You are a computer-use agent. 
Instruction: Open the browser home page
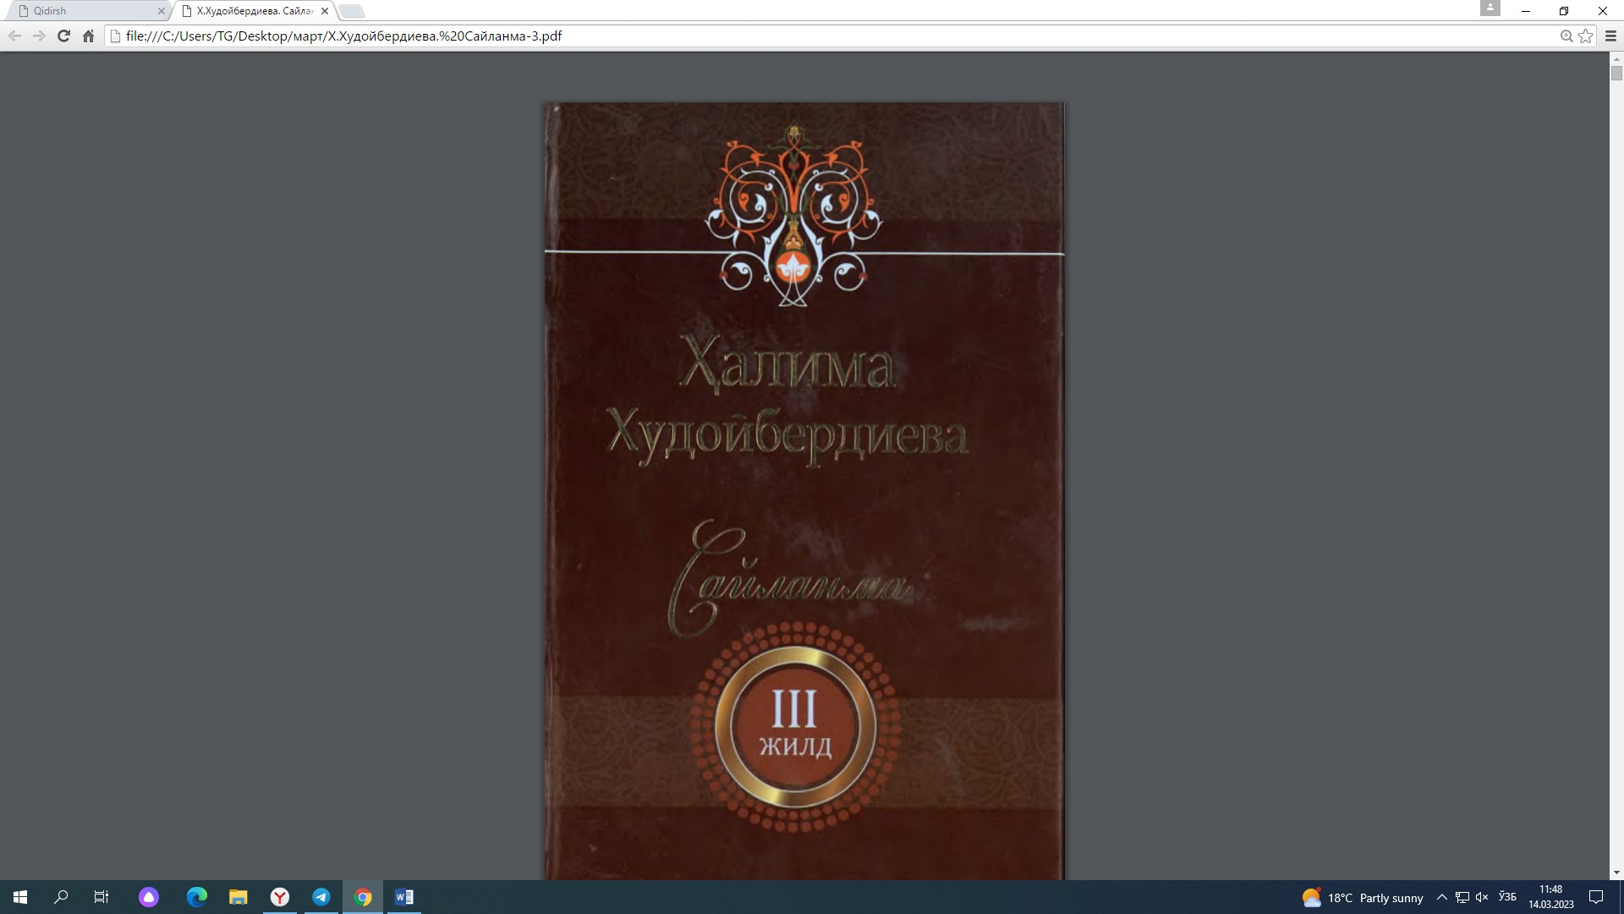tap(88, 36)
